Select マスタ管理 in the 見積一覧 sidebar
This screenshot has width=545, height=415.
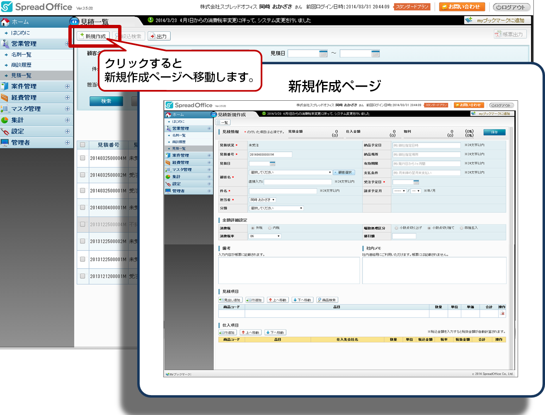(26, 109)
